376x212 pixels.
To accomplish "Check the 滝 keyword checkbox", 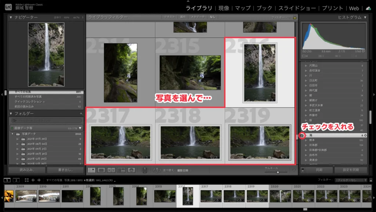I will pyautogui.click(x=302, y=135).
